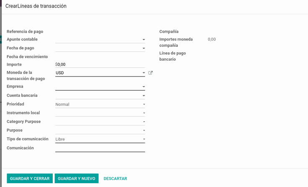The width and height of the screenshot is (308, 187).
Task: Open the Cuenta bancaria dropdown arrow
Action: (144, 96)
